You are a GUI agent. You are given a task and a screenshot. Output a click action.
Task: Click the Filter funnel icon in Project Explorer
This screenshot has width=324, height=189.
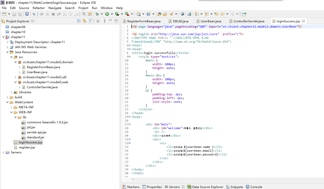pos(90,21)
